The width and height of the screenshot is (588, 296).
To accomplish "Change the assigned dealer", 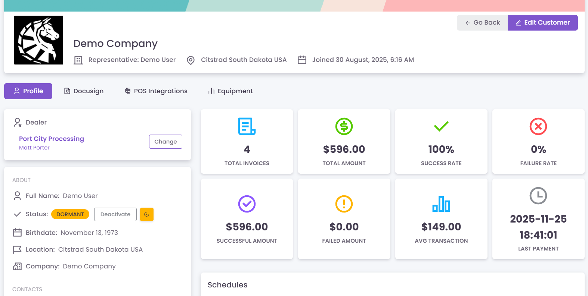I will coord(165,142).
